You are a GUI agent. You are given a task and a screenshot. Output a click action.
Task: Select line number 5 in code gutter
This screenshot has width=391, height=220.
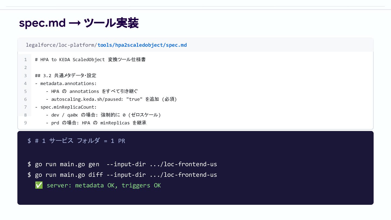26,91
